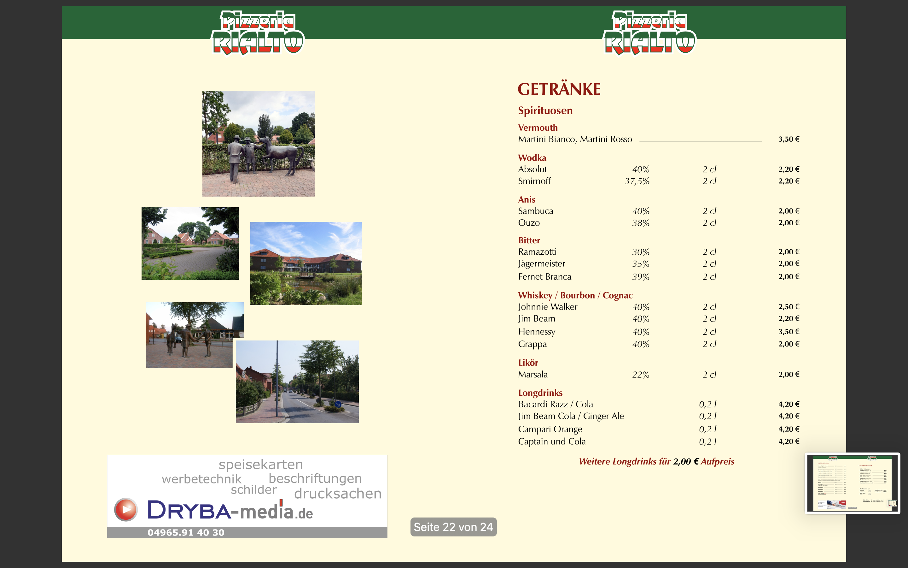Click the phone number 04965.91 40 30
The height and width of the screenshot is (568, 908).
coord(186,532)
